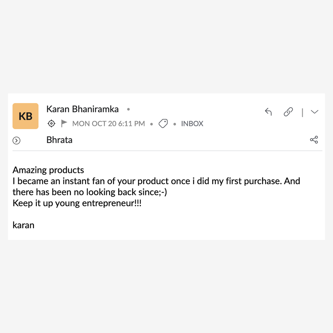Click the KB sender avatar
Screen dimensions: 333x333
pyautogui.click(x=26, y=116)
